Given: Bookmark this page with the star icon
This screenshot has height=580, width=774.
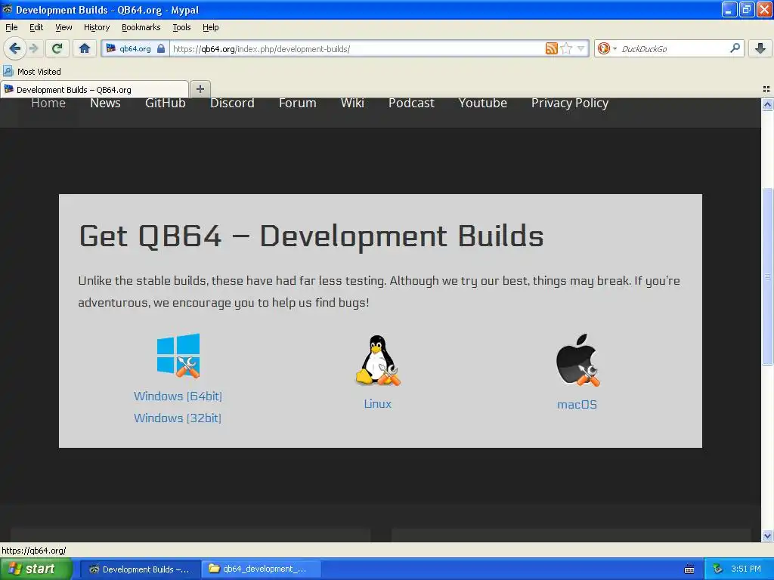Looking at the screenshot, I should pos(566,48).
